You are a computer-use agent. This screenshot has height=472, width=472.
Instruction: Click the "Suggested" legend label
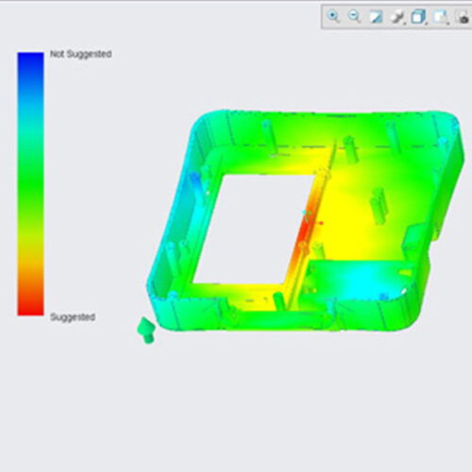tap(73, 317)
